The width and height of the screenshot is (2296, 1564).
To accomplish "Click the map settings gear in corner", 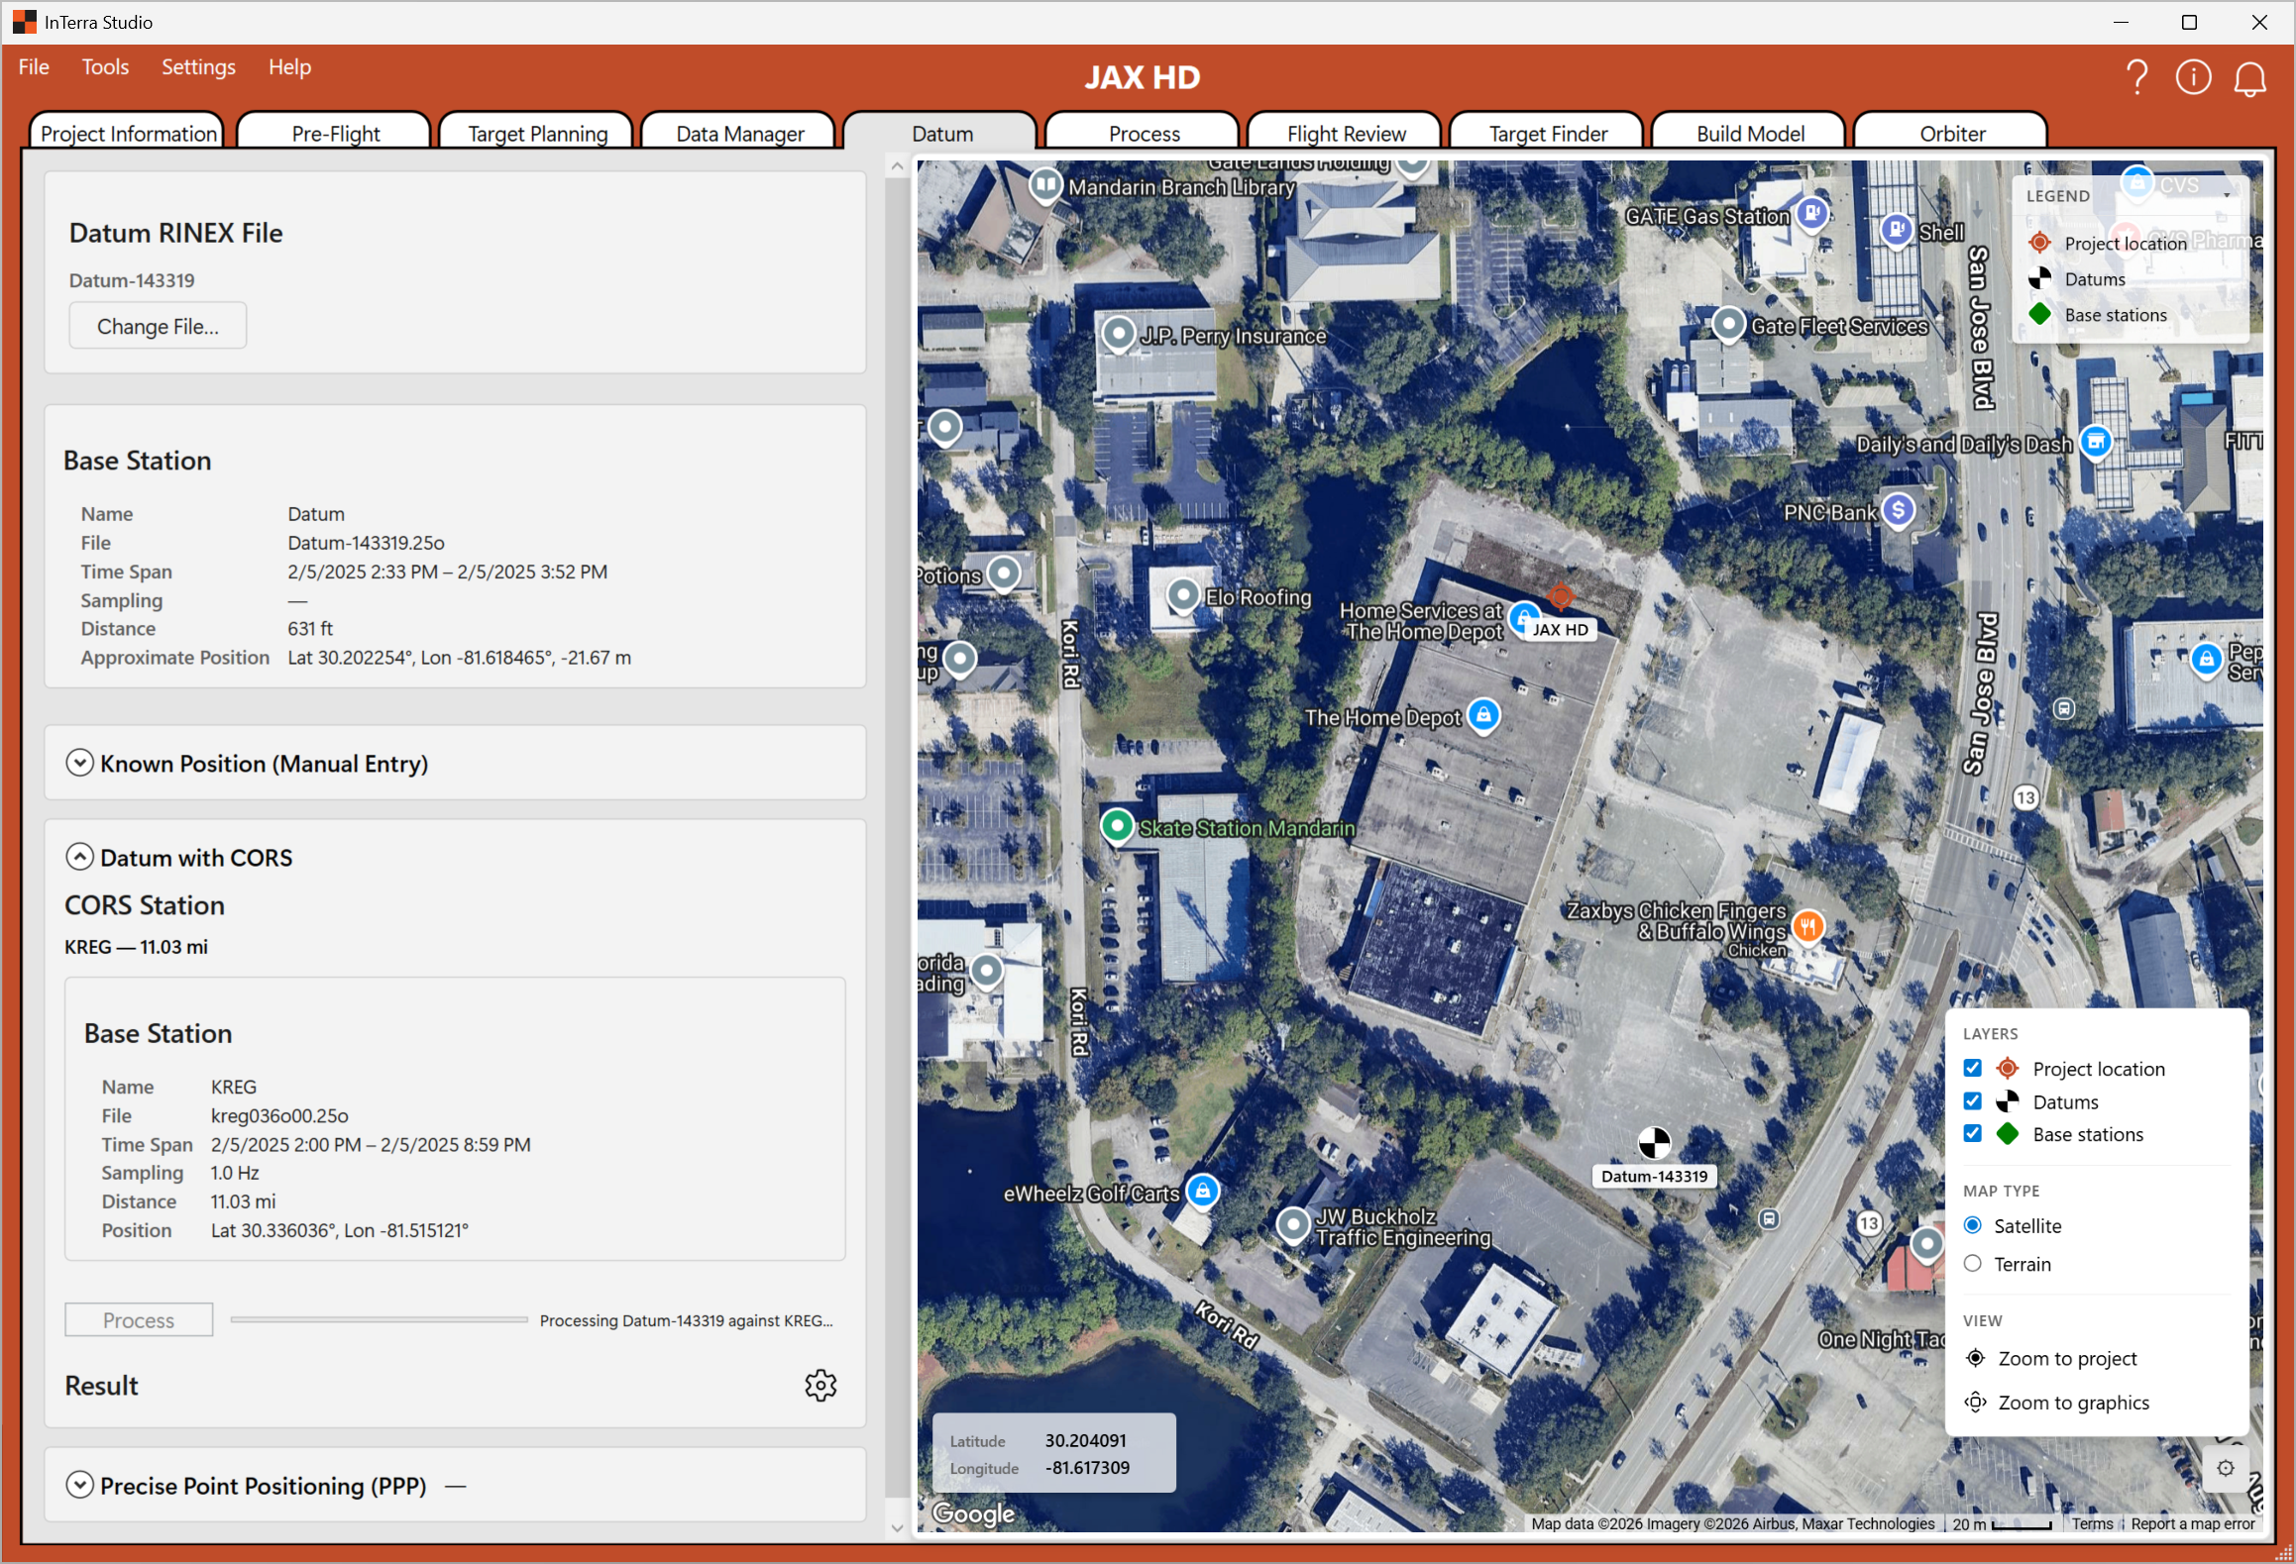I will (2226, 1468).
